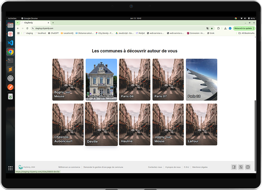The height and width of the screenshot is (190, 262).
Task: Open the X social icon in the footer
Action: point(241,167)
